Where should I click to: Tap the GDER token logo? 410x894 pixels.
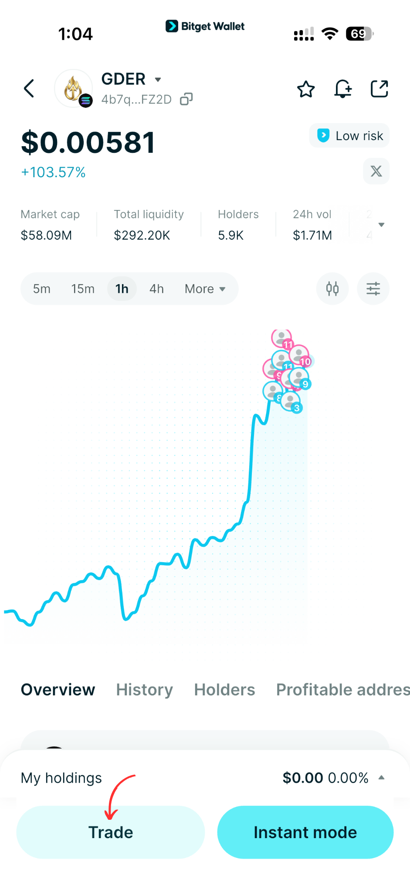tap(73, 88)
